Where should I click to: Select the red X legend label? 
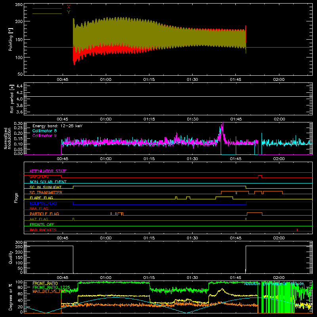(x=69, y=7)
